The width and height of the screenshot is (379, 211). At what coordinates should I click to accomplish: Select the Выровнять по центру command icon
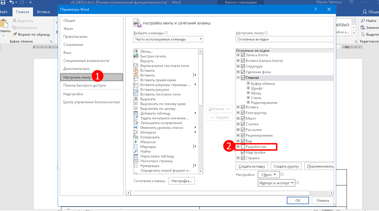(x=136, y=109)
